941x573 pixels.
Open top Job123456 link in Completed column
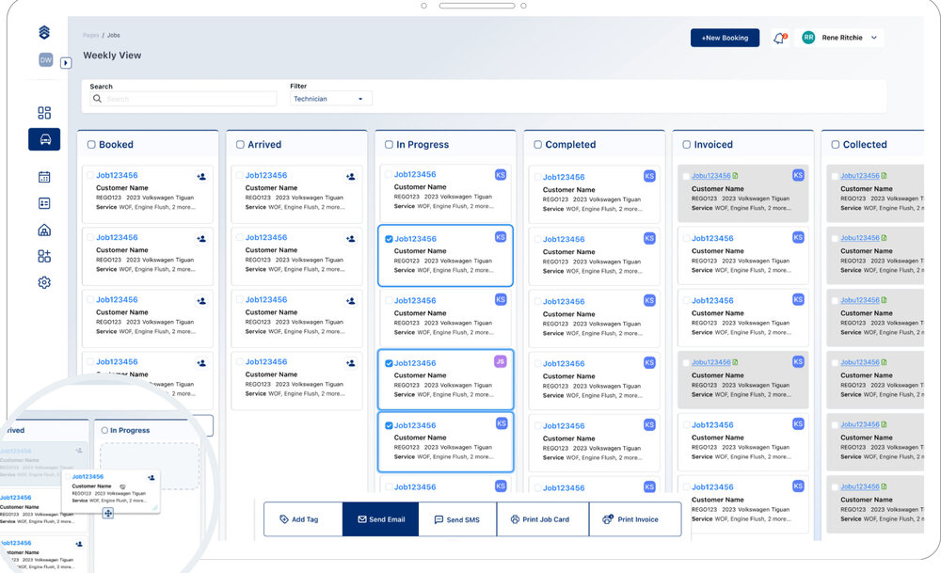click(564, 177)
